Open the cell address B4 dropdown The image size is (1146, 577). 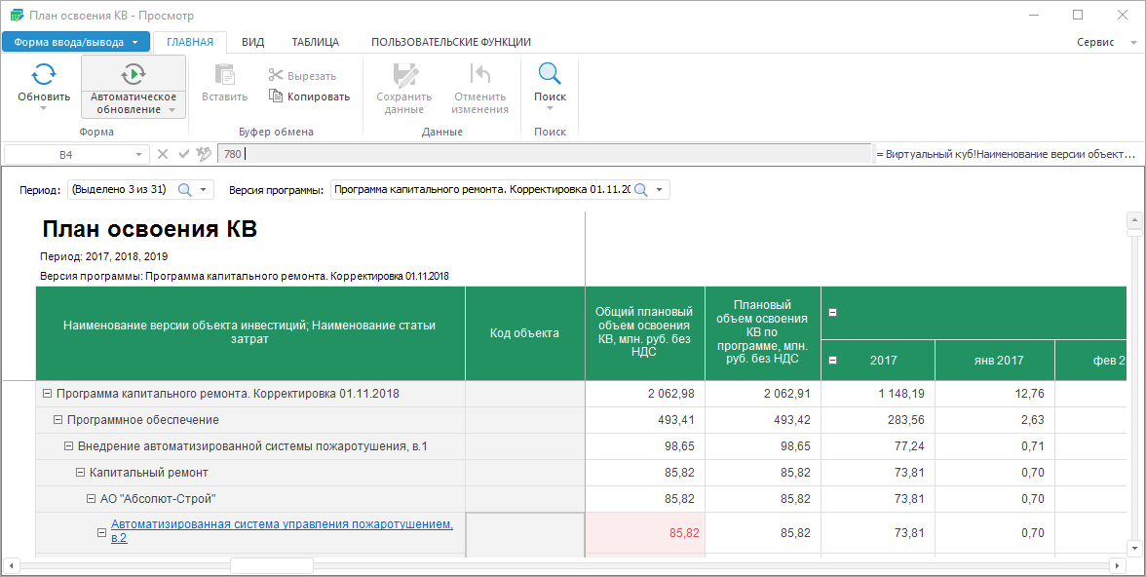click(138, 154)
